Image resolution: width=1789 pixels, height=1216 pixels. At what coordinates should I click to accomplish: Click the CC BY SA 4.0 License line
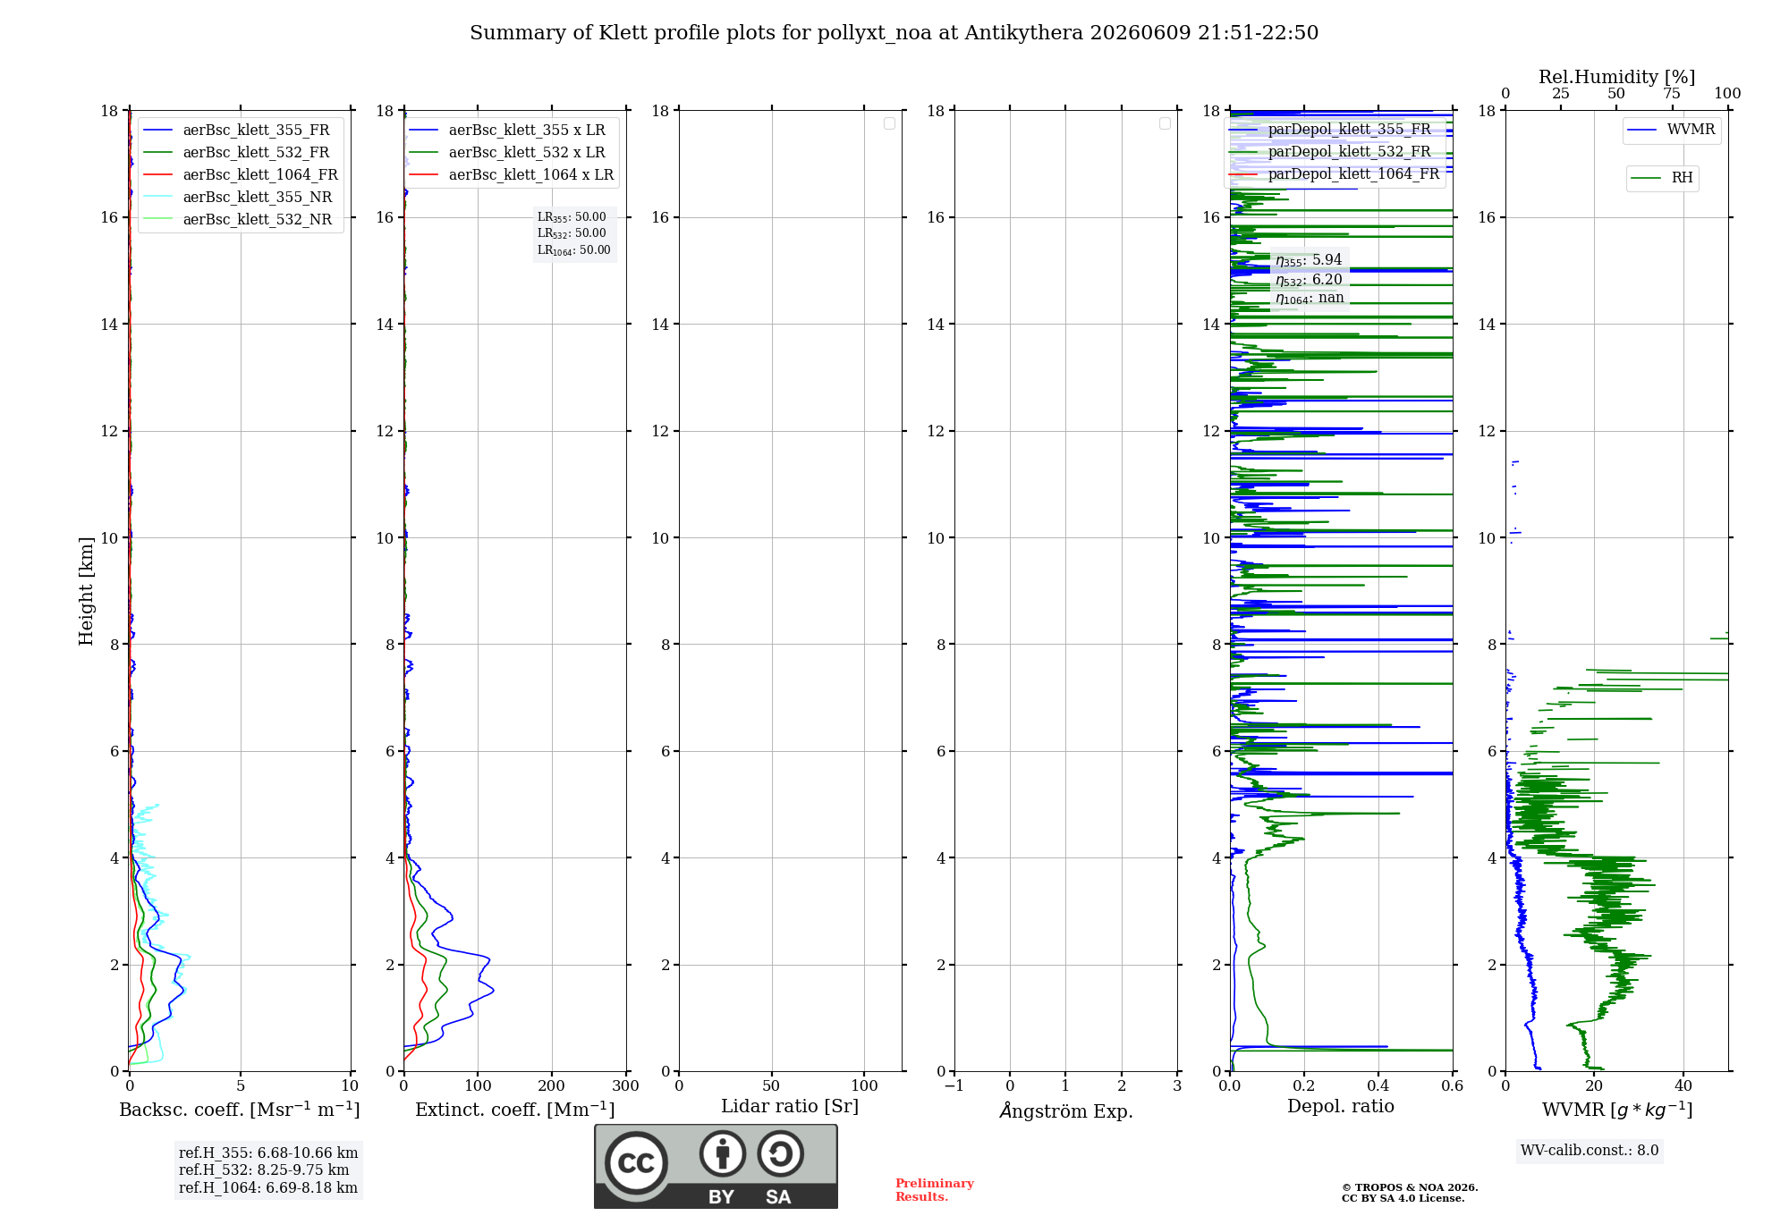pos(1403,1198)
